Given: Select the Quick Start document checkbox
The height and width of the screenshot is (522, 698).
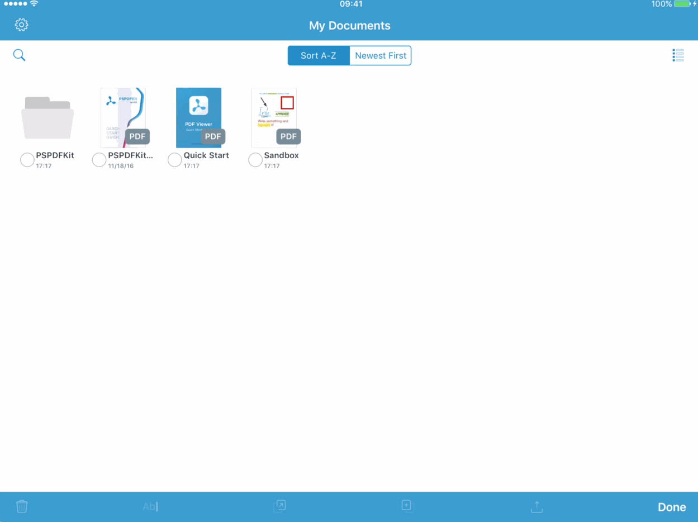Looking at the screenshot, I should 174,160.
